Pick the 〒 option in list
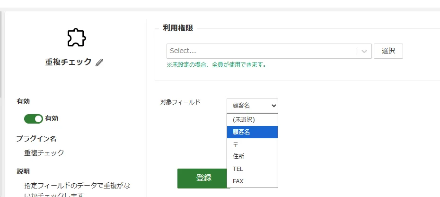440x197 pixels. (252, 144)
